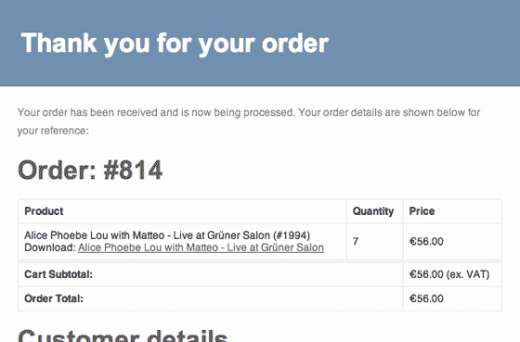Click the 'your reference:' text line
Image resolution: width=520 pixels, height=342 pixels.
pos(53,131)
